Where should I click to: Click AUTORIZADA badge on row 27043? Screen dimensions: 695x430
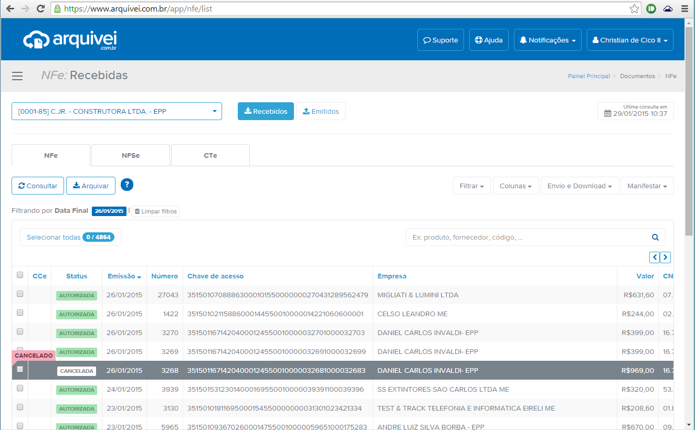(77, 295)
